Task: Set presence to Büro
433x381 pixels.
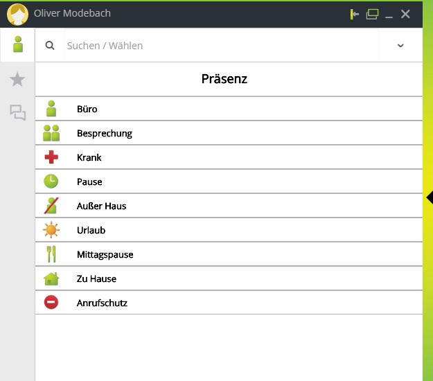Action: click(87, 109)
